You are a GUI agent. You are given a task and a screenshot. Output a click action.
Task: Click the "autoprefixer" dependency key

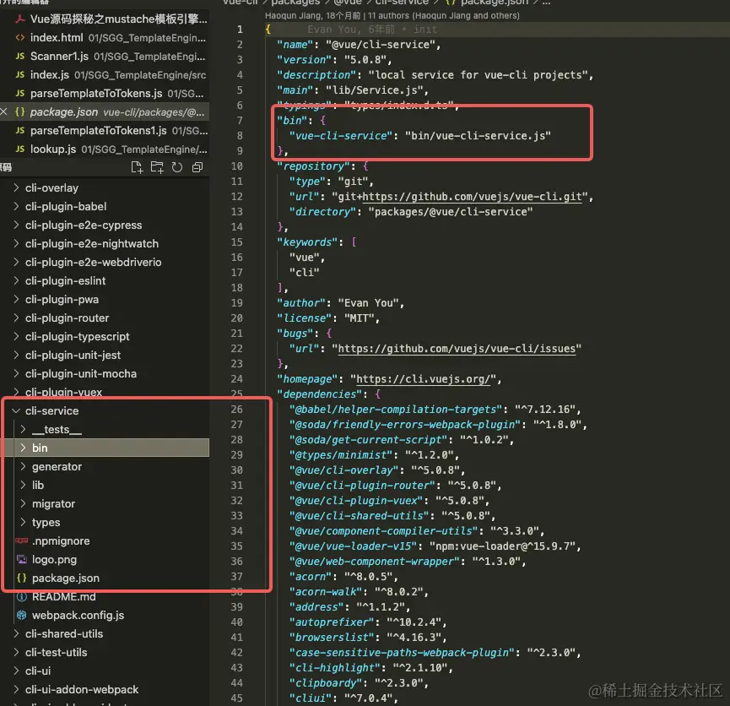tap(332, 622)
